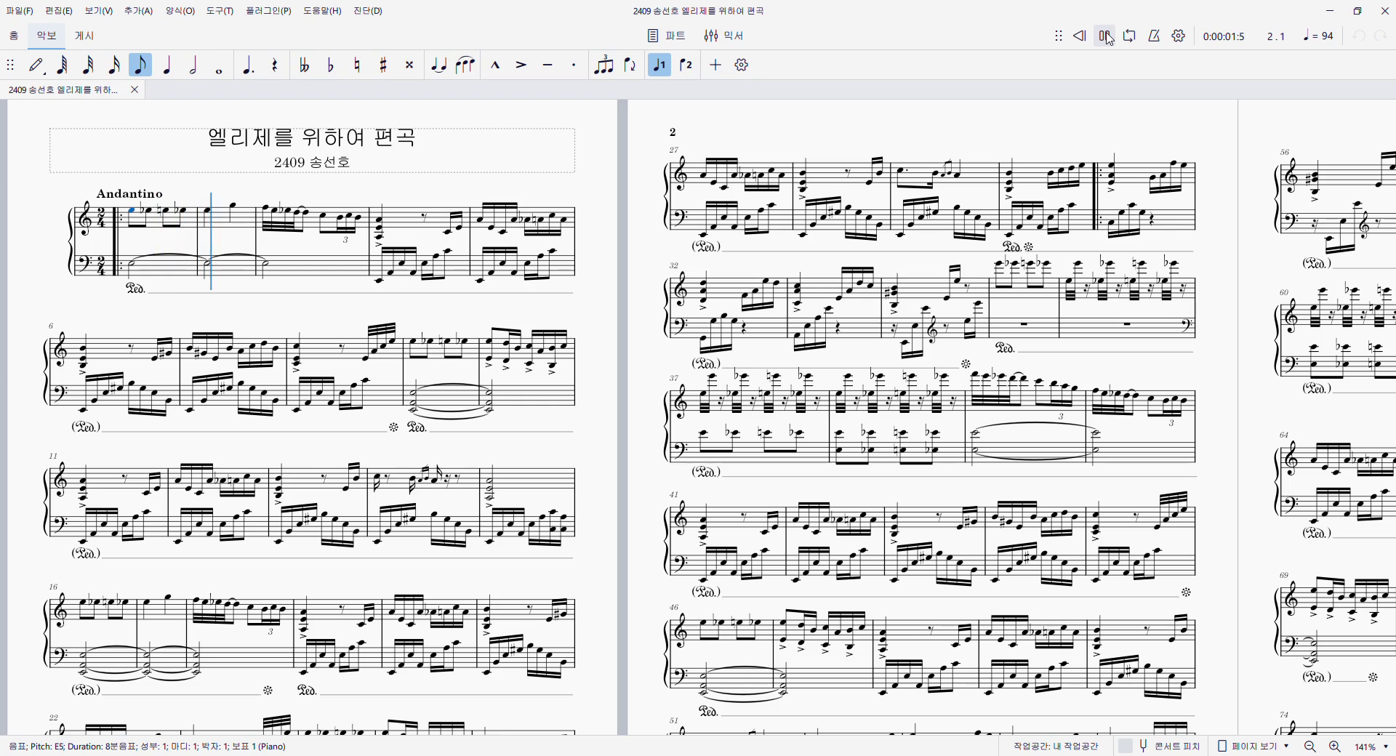Viewport: 1396px width, 756px height.
Task: Add a slur to selected notes
Action: [465, 65]
